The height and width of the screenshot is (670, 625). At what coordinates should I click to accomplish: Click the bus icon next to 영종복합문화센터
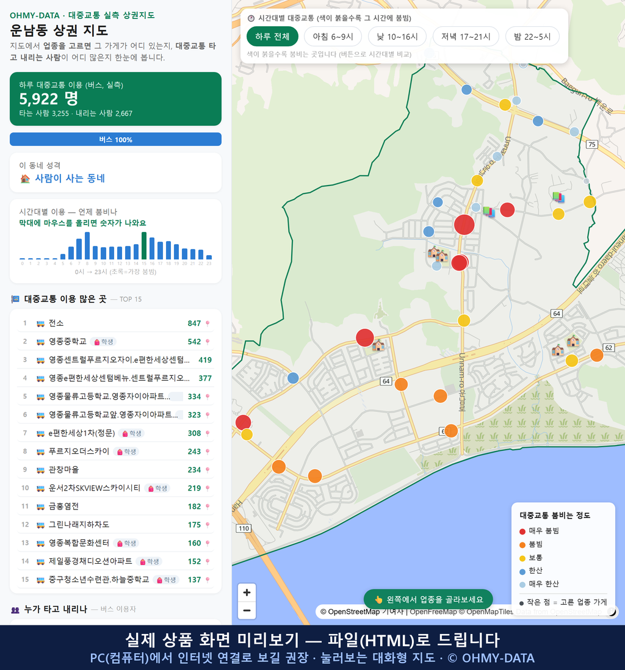pyautogui.click(x=41, y=543)
